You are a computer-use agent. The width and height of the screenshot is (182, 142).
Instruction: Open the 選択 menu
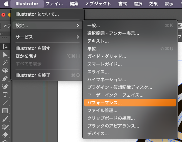coord(138,4)
